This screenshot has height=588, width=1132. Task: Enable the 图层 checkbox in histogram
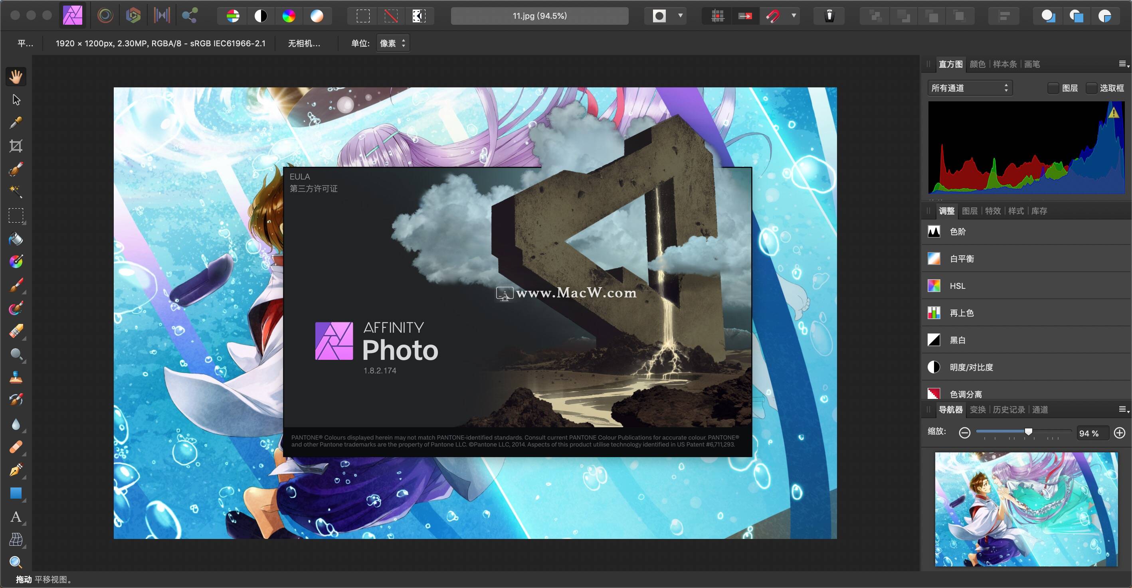[1053, 88]
